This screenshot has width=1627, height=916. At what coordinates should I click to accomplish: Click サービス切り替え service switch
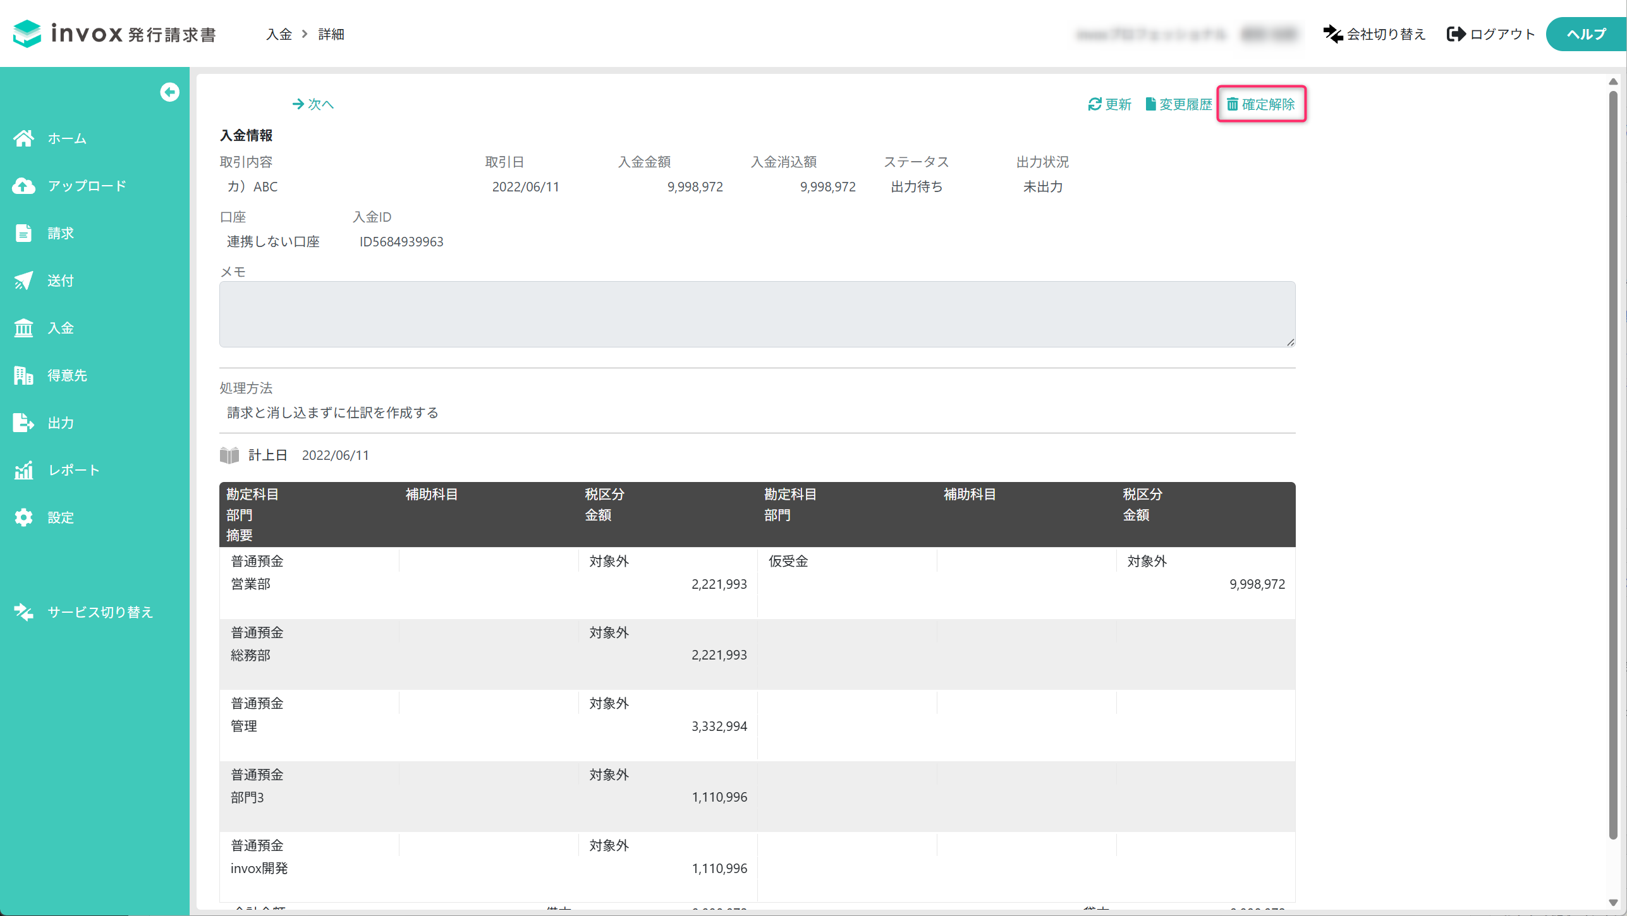(x=83, y=612)
